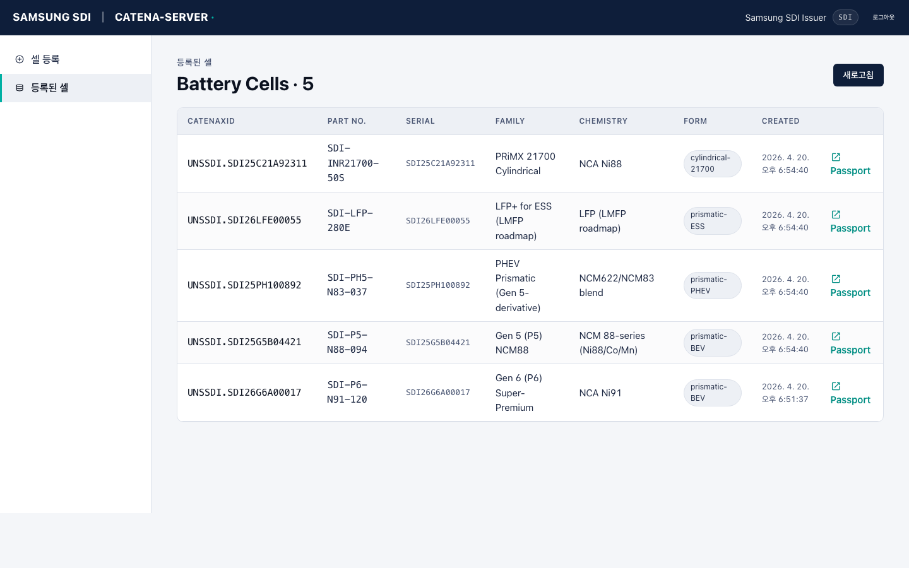Open Passport link for PRiMX 21700 Cylindrical
The width and height of the screenshot is (909, 568).
[x=850, y=171]
